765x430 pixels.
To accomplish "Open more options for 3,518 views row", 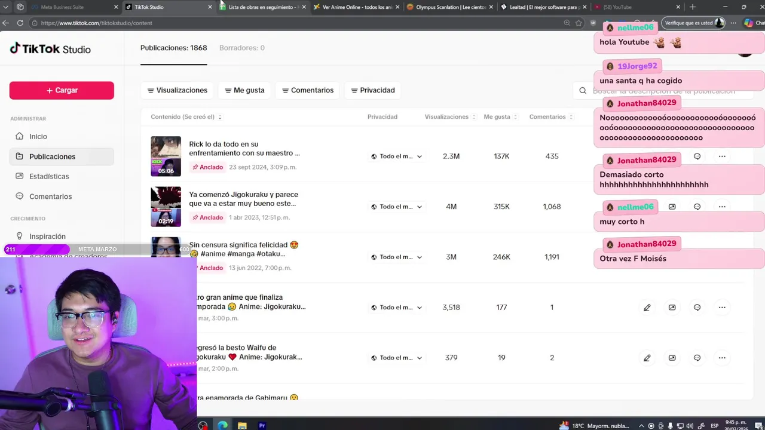I will pyautogui.click(x=722, y=308).
